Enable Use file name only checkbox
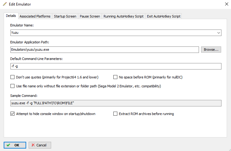The height and width of the screenshot is (151, 231). [x=13, y=86]
